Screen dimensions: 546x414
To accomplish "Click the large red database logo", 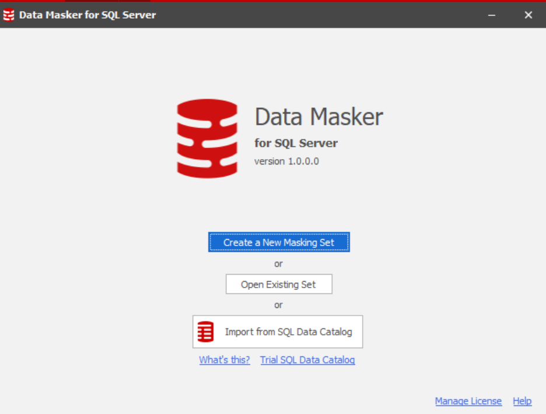I will 207,138.
